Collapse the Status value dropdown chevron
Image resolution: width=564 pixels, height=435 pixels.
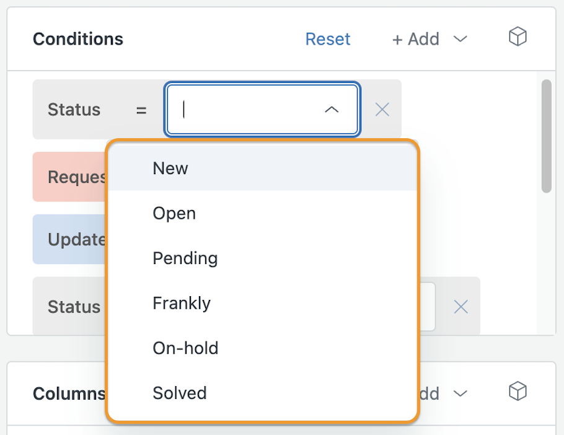click(332, 110)
